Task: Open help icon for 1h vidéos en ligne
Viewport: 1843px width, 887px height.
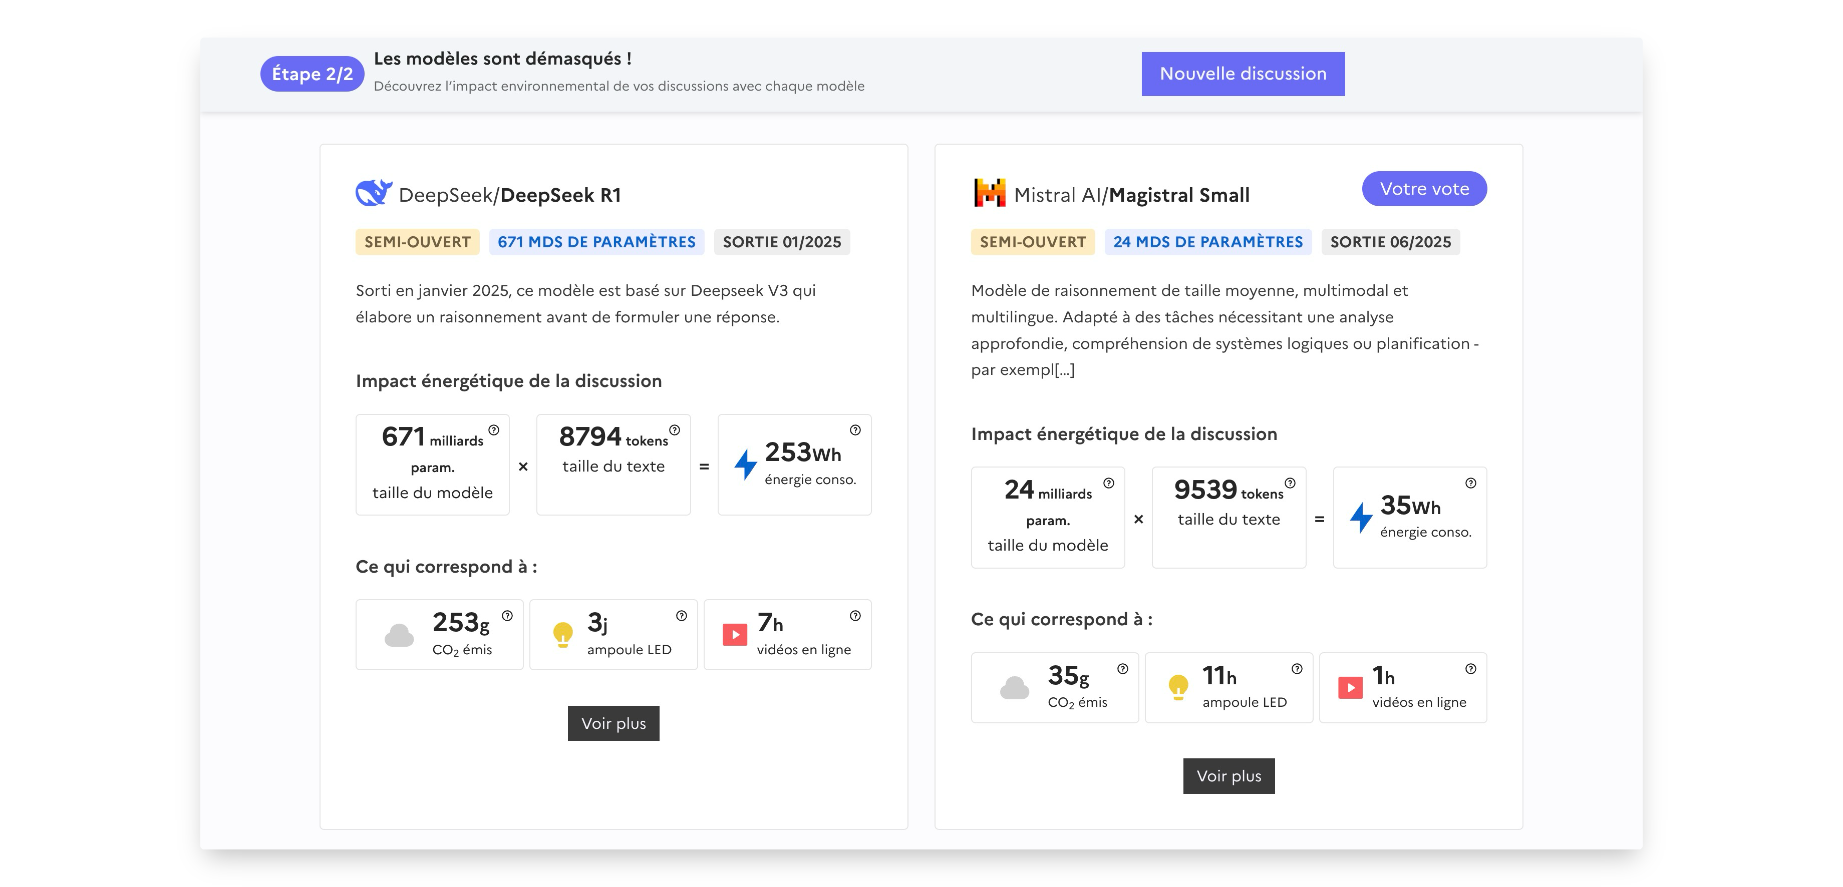Action: (x=1470, y=668)
